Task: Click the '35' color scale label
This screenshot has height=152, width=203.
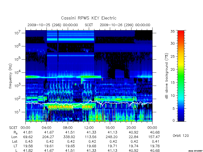Action: pyautogui.click(x=173, y=31)
